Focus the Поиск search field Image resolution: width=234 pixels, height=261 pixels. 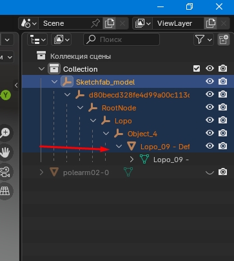pyautogui.click(x=122, y=39)
